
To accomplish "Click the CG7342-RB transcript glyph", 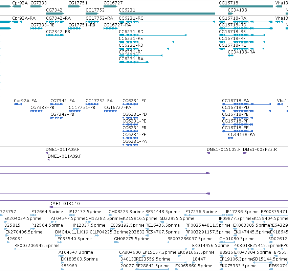I will coord(55,35).
